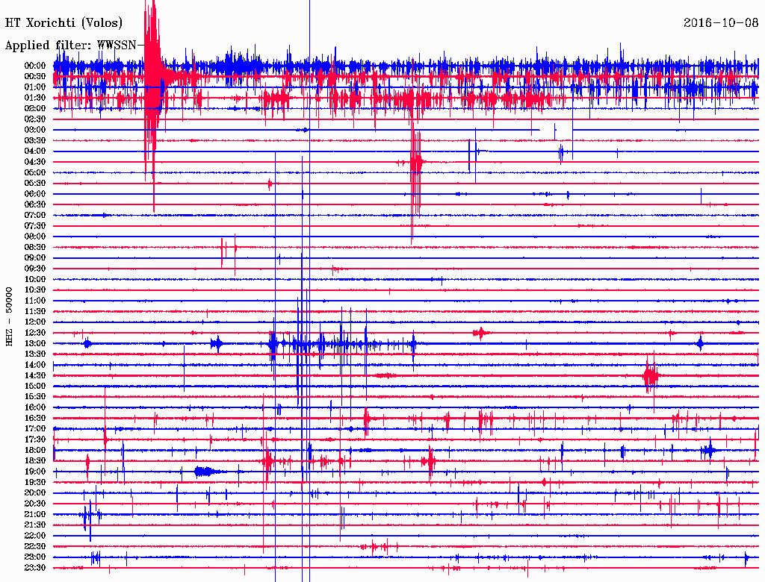Select the 17:30 time label
The image size is (765, 582).
(x=35, y=439)
